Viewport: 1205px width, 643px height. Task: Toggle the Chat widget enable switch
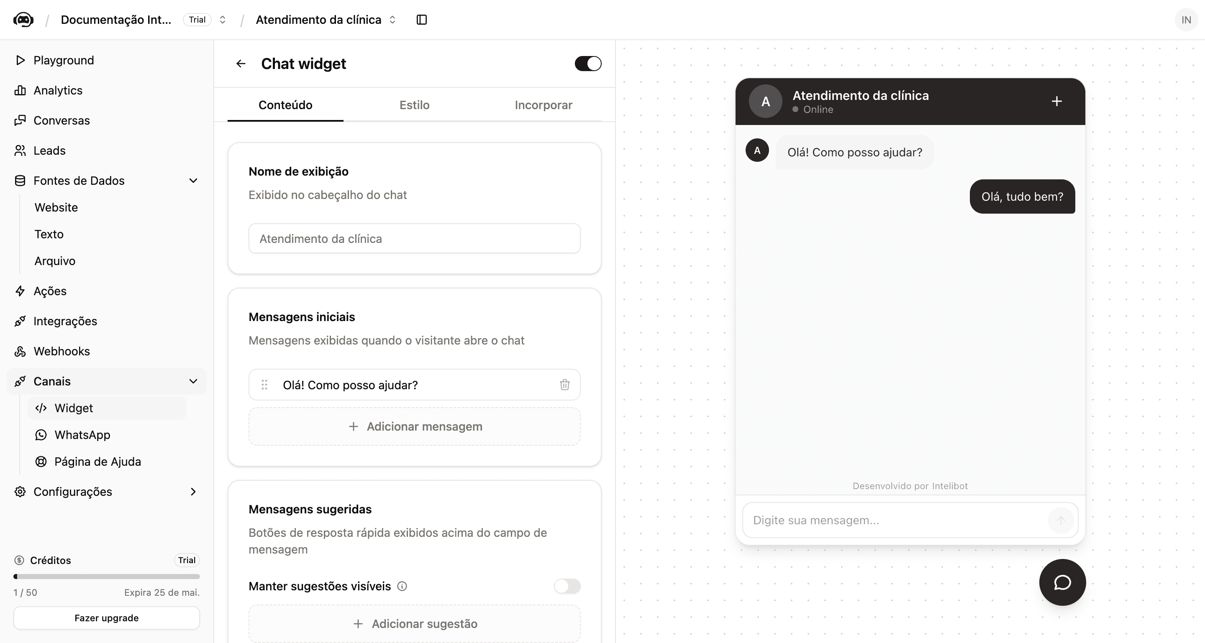click(x=588, y=64)
